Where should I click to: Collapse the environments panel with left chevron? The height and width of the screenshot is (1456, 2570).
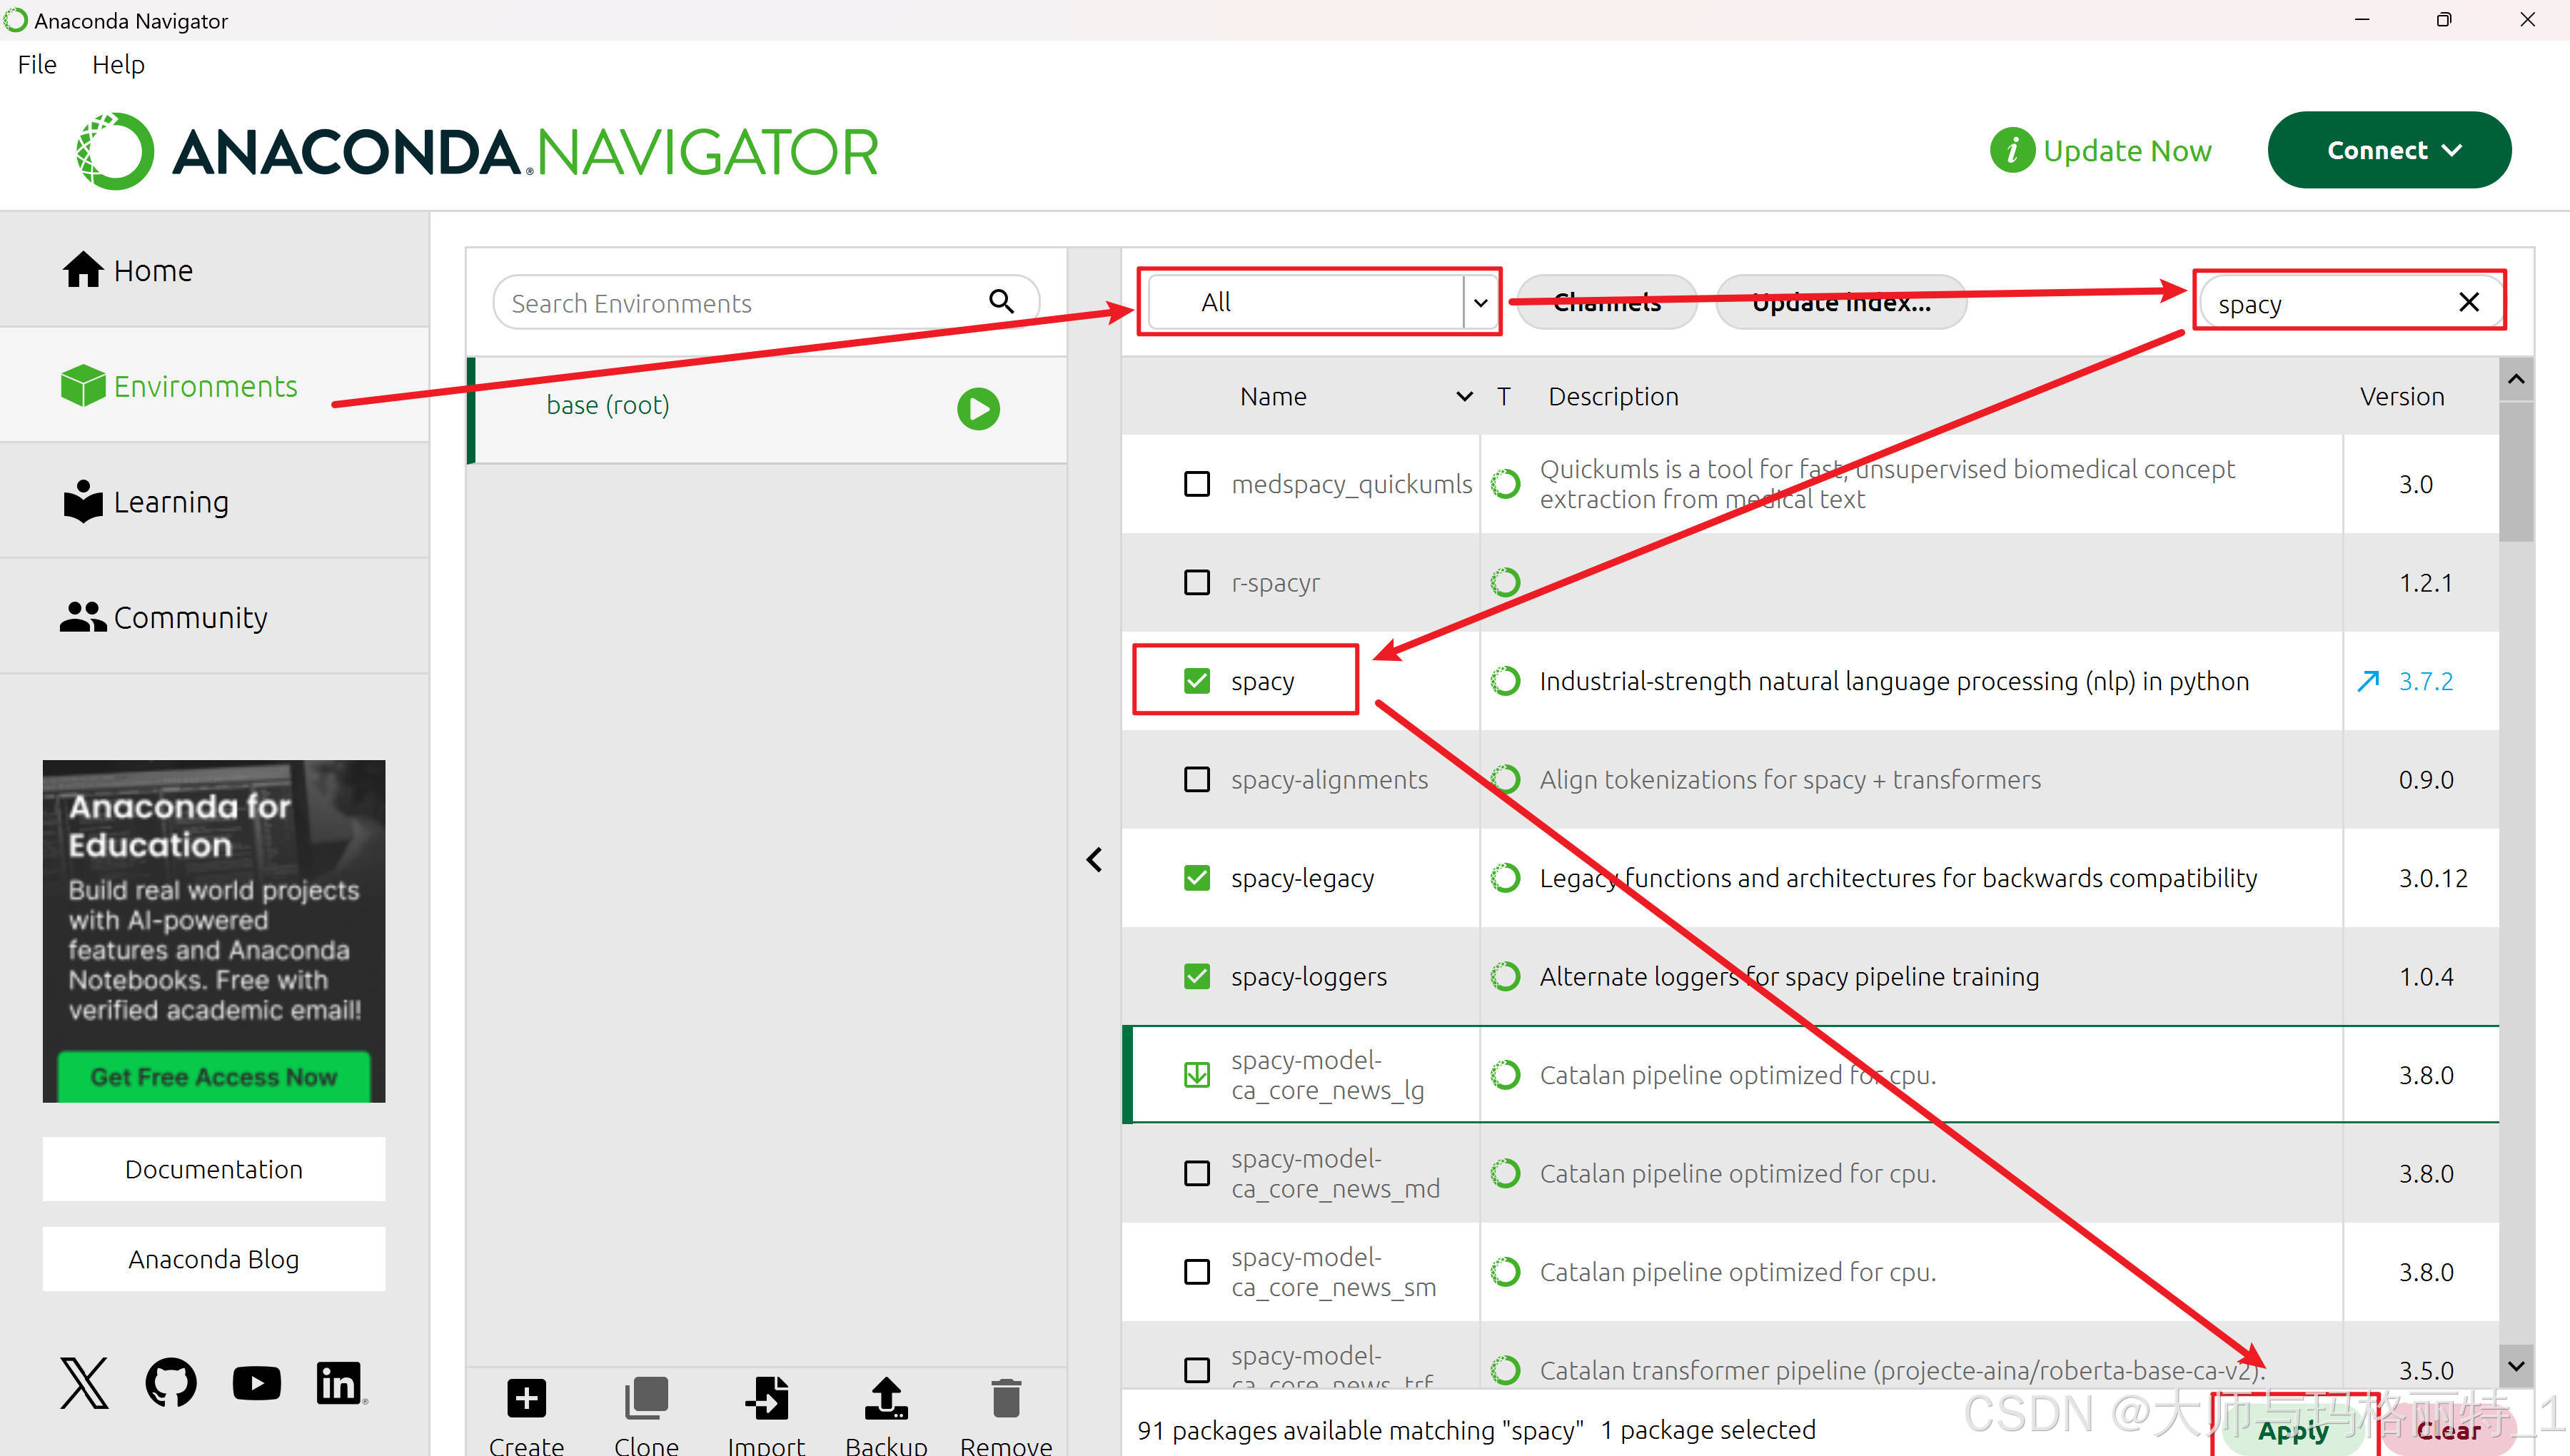pyautogui.click(x=1094, y=860)
